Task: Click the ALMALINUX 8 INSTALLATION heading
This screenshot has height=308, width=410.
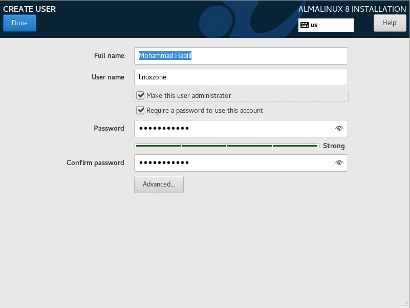Action: (x=352, y=9)
